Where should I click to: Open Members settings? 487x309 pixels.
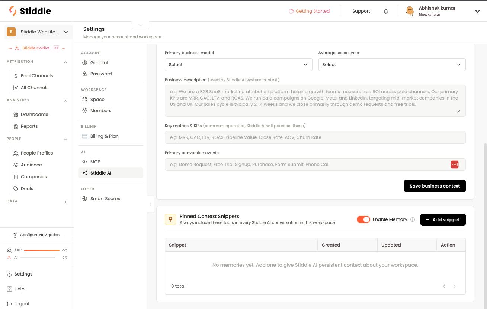pos(110,111)
